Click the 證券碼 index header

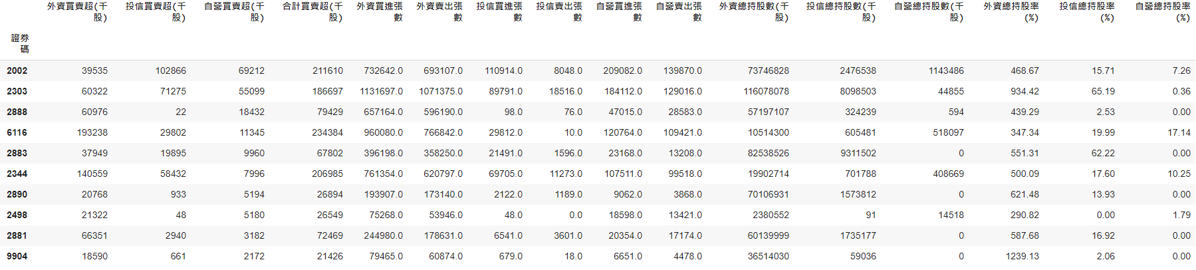[x=20, y=43]
